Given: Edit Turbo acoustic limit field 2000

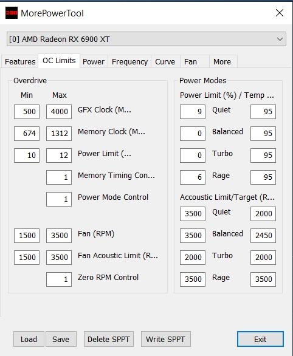Looking at the screenshot, I should tap(193, 258).
